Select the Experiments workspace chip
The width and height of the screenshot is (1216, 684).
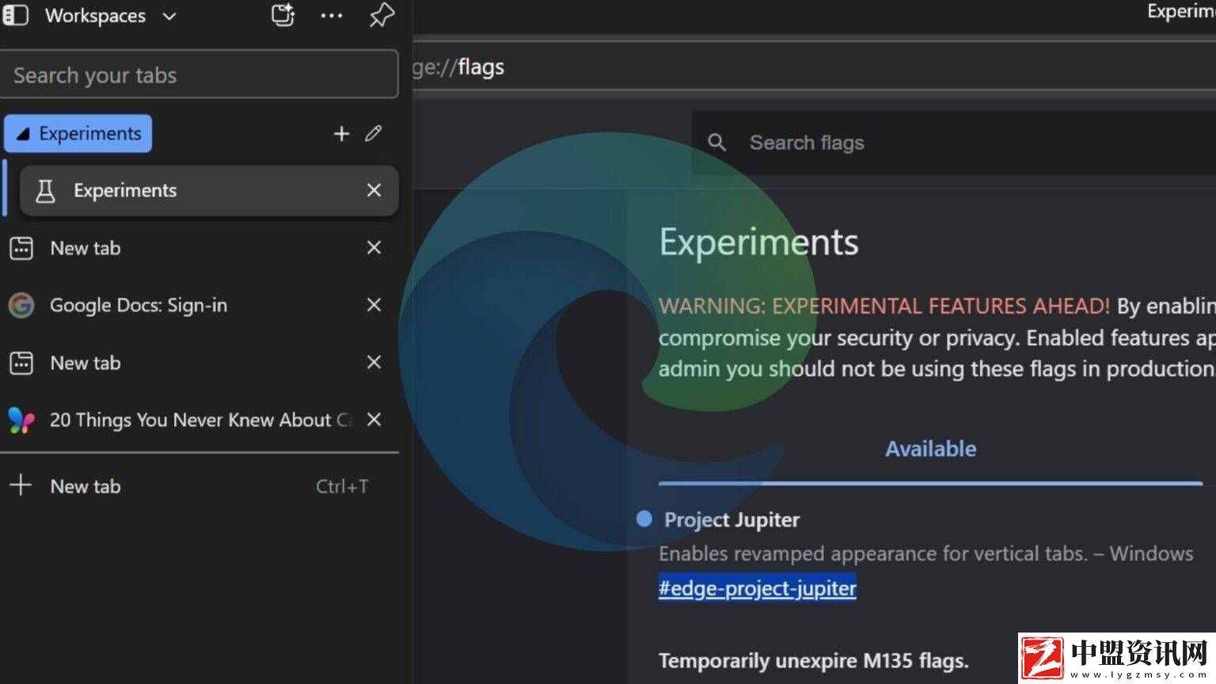coord(78,134)
